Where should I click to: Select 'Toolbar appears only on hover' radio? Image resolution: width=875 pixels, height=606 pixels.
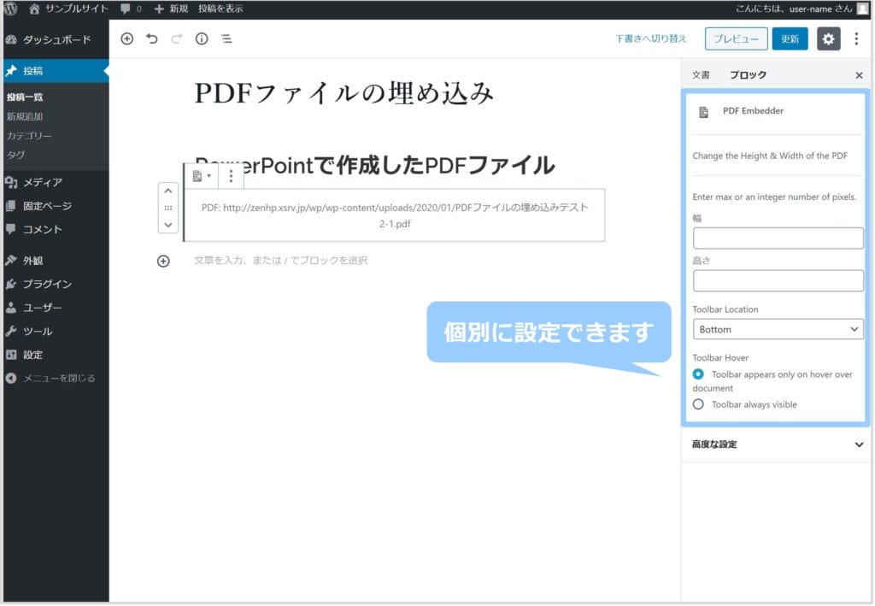tap(699, 374)
